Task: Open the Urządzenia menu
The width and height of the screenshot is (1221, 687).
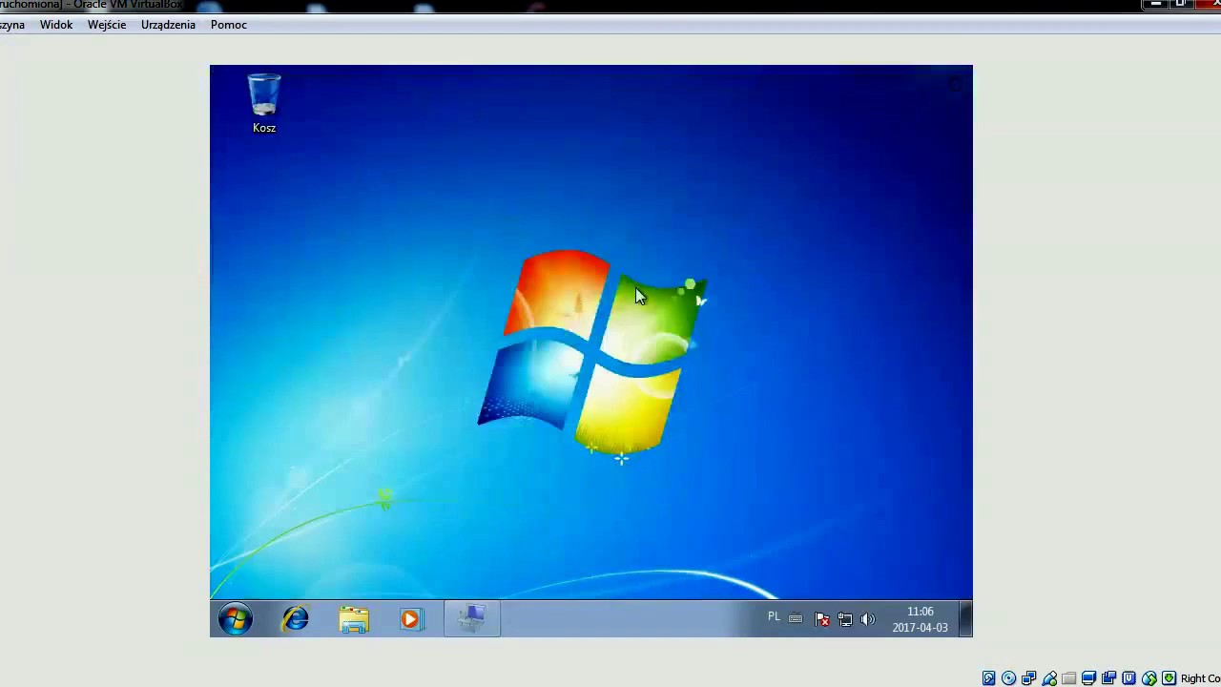Action: pos(168,25)
